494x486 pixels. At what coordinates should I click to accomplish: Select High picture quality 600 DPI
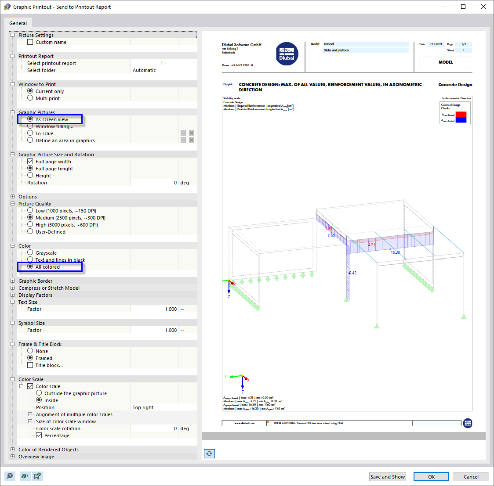tap(30, 224)
